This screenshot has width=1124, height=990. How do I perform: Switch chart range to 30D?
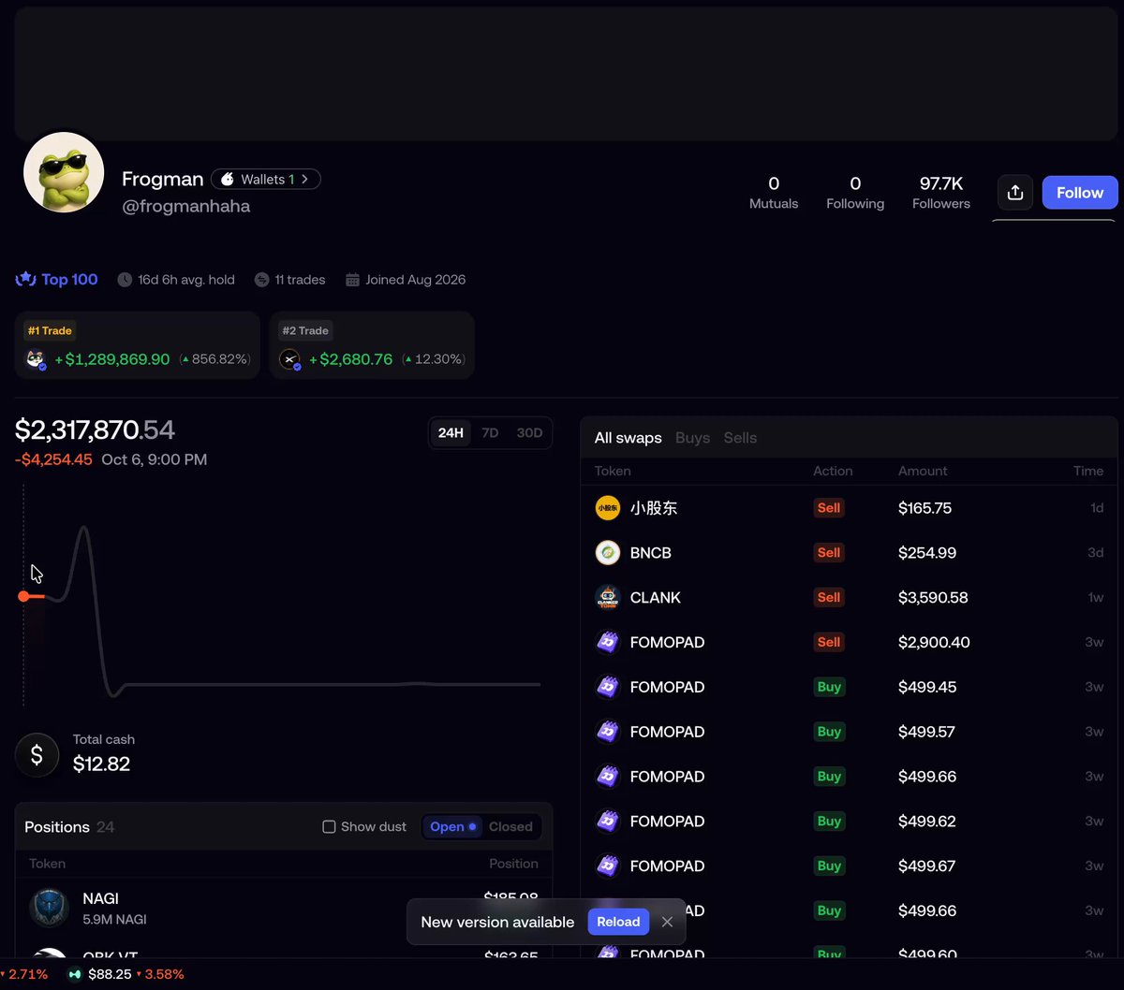pyautogui.click(x=529, y=433)
